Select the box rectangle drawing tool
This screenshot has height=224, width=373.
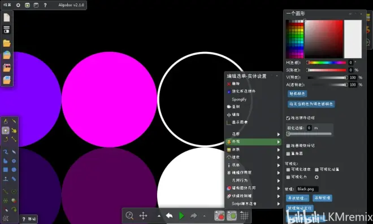[6, 170]
